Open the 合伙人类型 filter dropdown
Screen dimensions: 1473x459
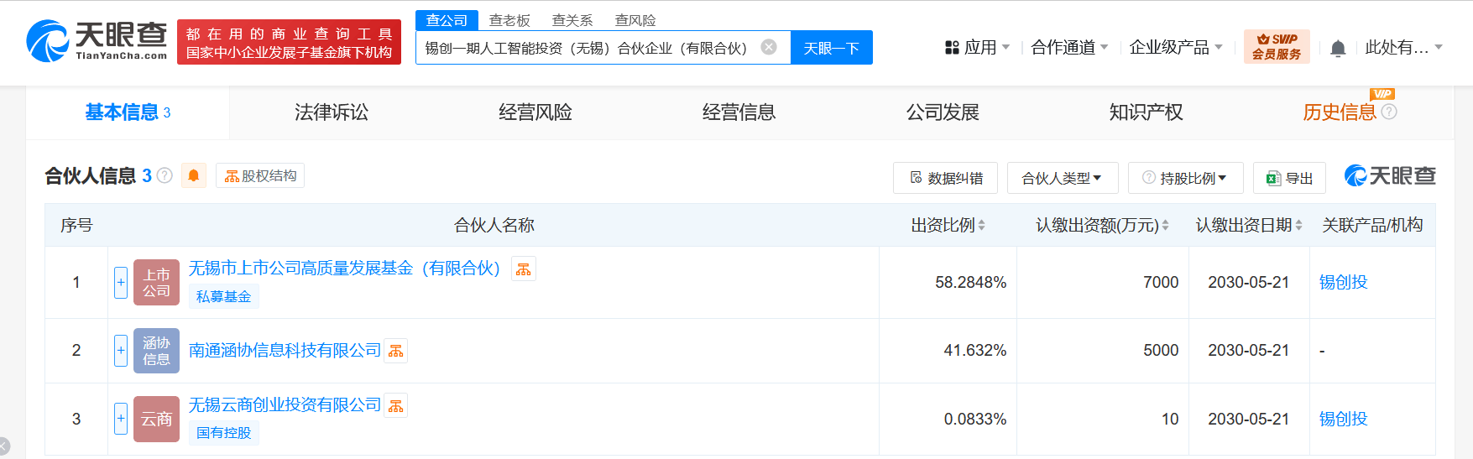point(1062,178)
